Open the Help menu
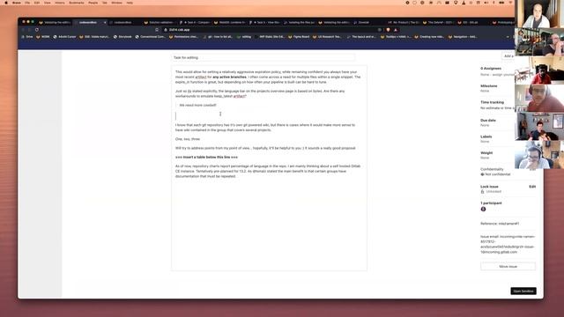This screenshot has width=564, height=317. pyautogui.click(x=130, y=3)
